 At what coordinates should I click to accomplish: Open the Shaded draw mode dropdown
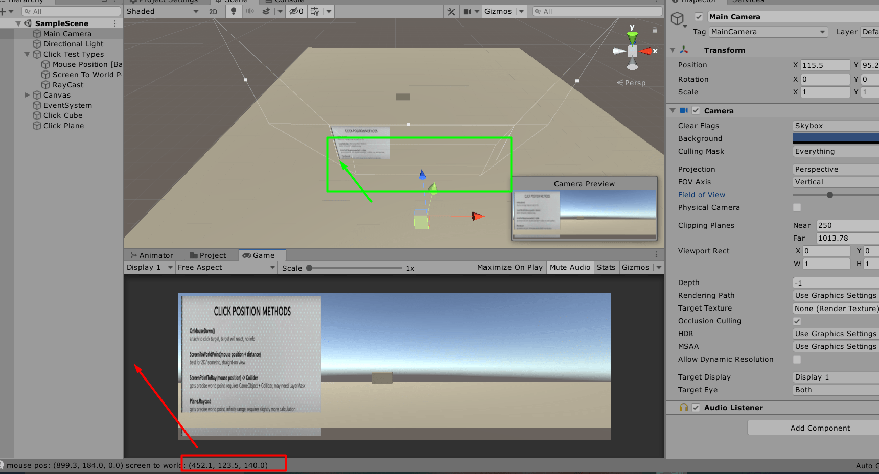pos(163,11)
